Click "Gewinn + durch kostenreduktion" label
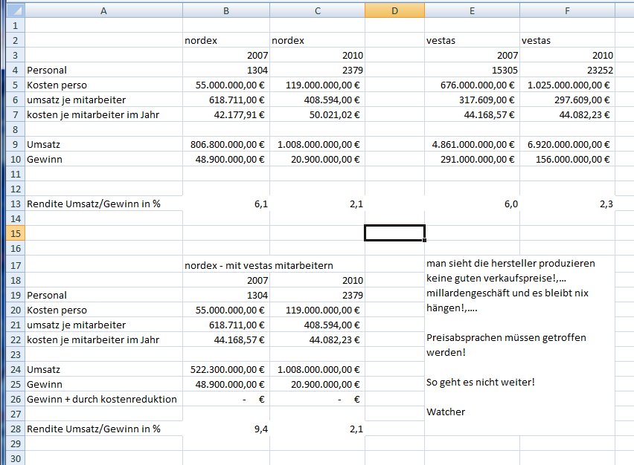This screenshot has height=465, width=634. tap(103, 399)
